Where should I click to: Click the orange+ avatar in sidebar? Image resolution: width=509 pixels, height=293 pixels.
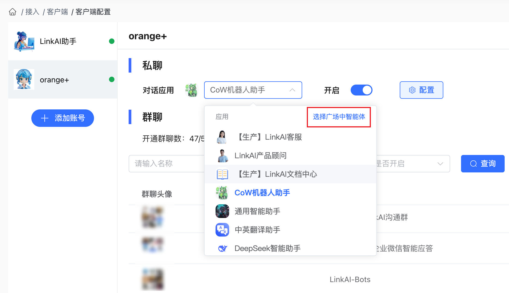click(24, 79)
